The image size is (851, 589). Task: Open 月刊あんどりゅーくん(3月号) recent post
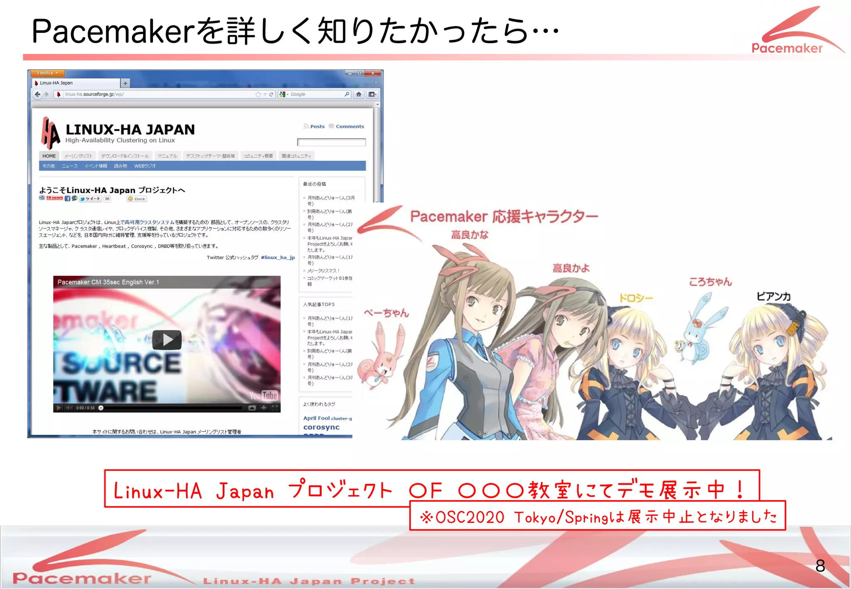point(331,201)
